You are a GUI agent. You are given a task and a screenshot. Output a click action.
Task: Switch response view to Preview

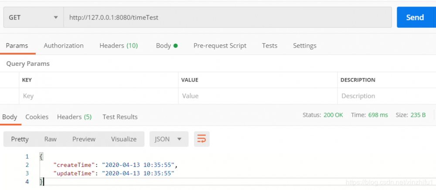coord(84,139)
